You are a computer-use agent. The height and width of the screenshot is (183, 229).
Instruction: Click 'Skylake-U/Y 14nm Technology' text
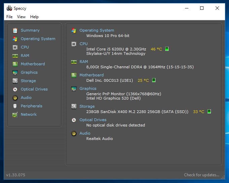coord(116,53)
